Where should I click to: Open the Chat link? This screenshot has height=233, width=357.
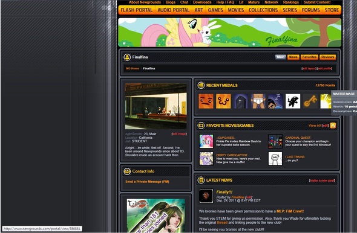[184, 2]
